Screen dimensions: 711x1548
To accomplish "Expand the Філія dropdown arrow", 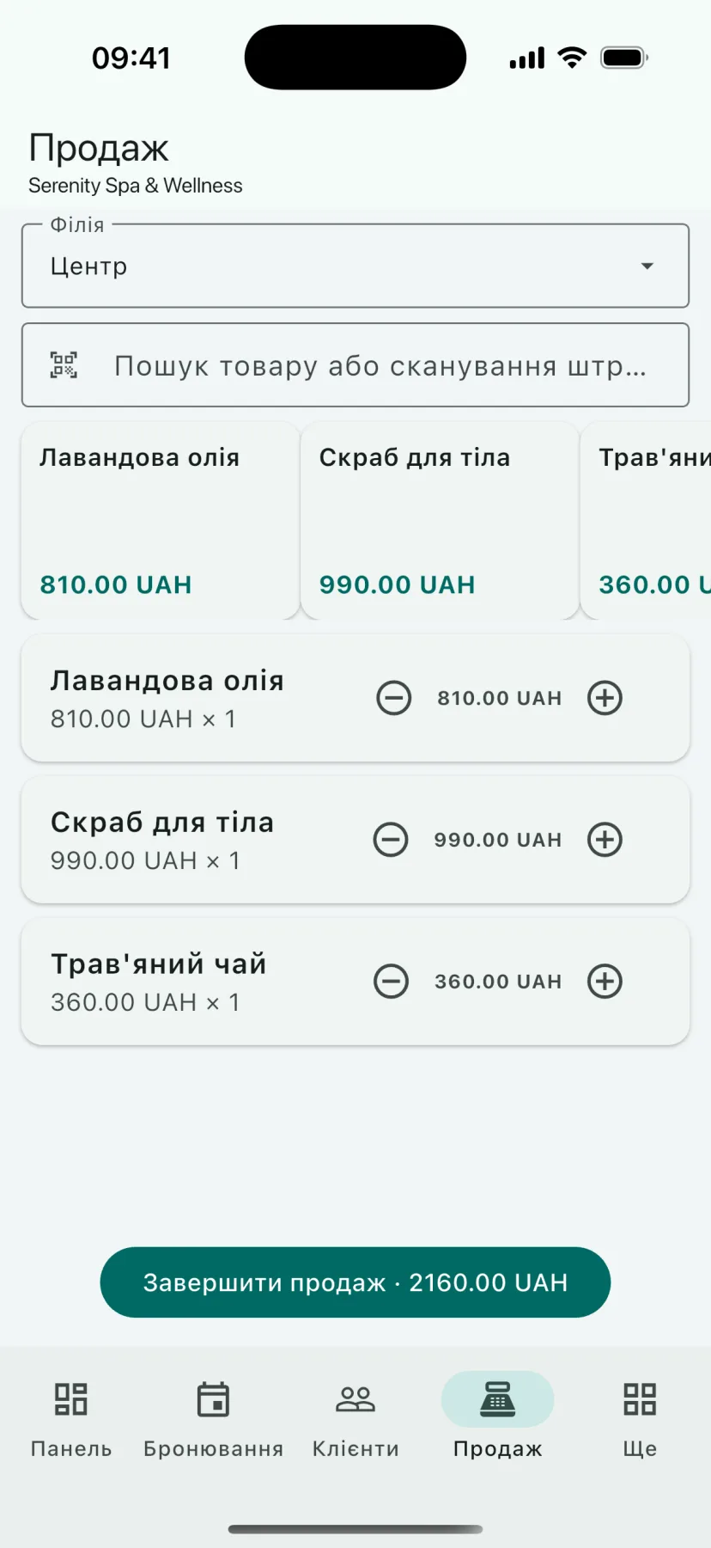I will 647,266.
